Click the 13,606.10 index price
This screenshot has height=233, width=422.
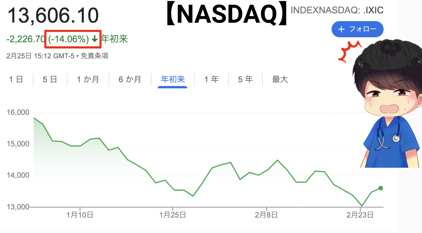click(53, 16)
